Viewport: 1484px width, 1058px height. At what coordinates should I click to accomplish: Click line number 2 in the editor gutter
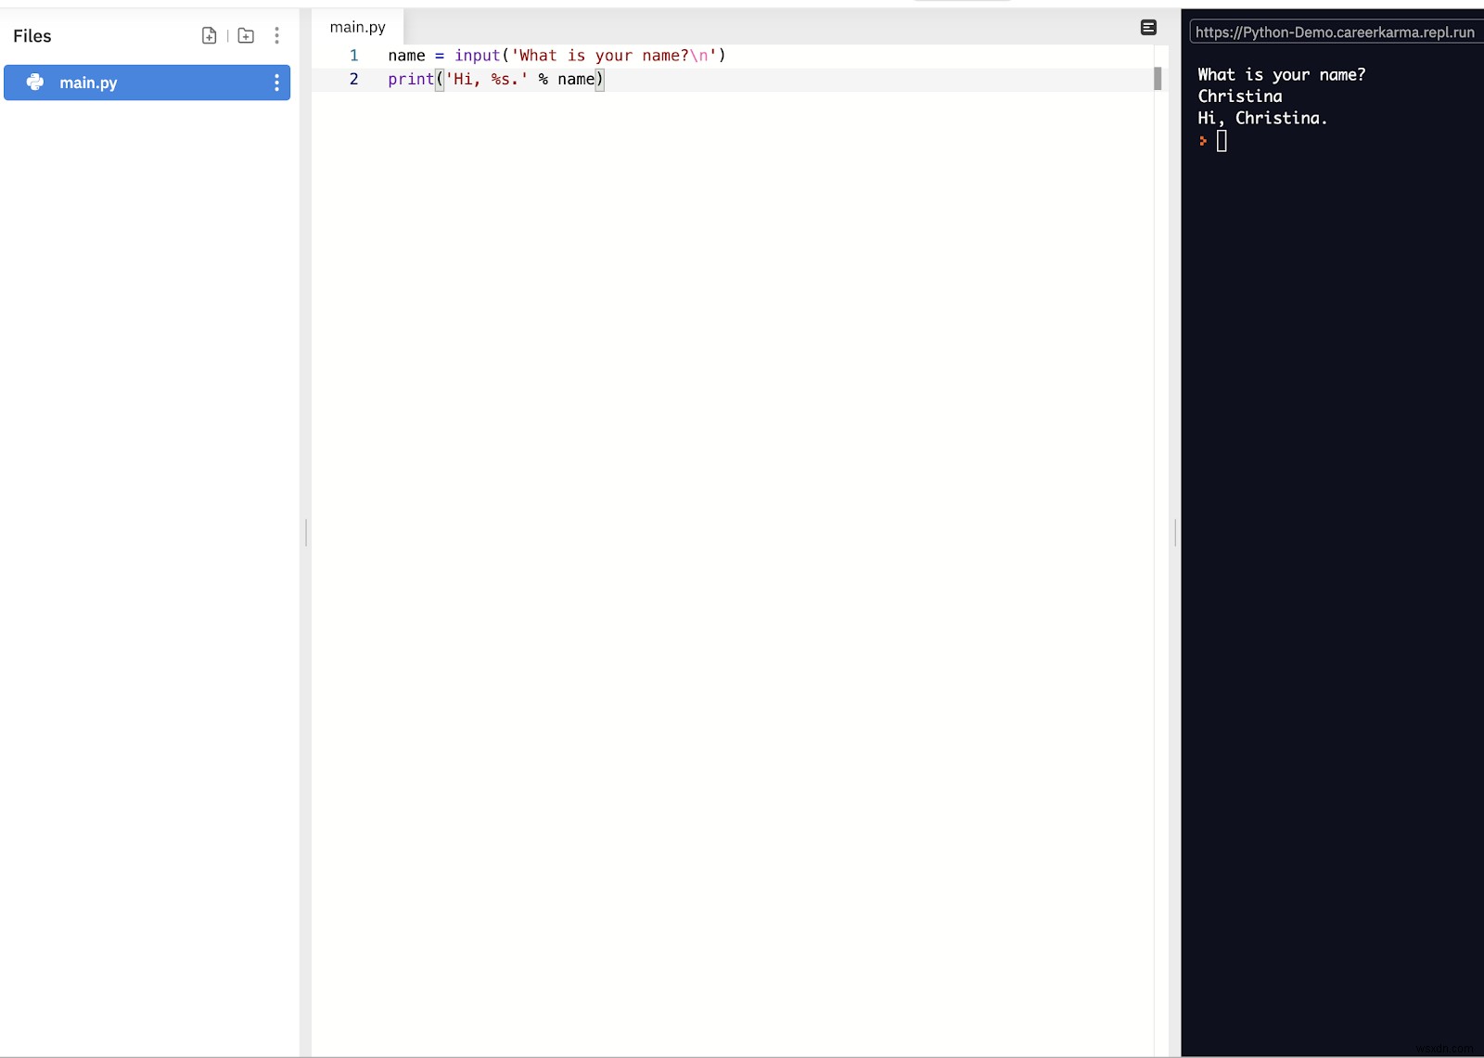click(x=354, y=80)
